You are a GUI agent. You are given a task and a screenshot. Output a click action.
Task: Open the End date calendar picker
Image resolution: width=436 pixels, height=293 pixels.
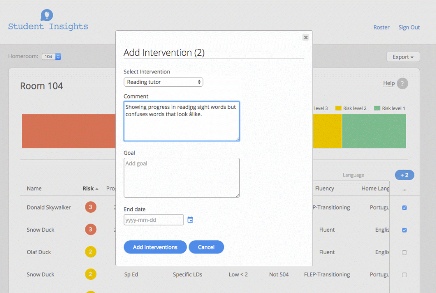coord(190,220)
